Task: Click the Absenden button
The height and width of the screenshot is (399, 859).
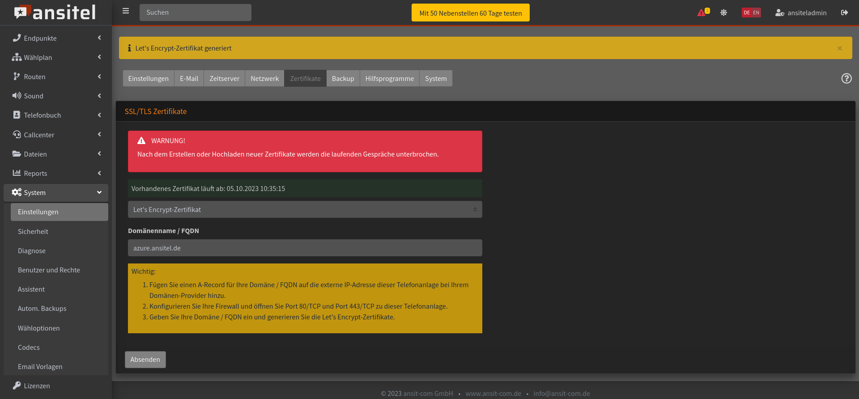Action: [145, 360]
